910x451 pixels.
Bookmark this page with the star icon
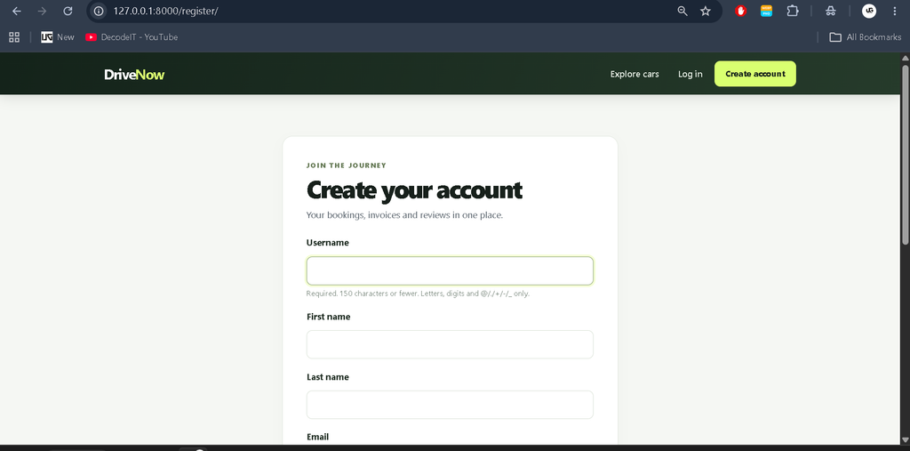pyautogui.click(x=705, y=11)
